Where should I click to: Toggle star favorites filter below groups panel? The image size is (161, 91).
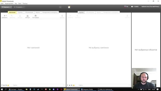(70, 85)
